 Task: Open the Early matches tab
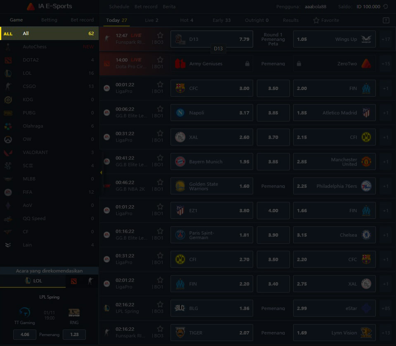[x=221, y=20]
